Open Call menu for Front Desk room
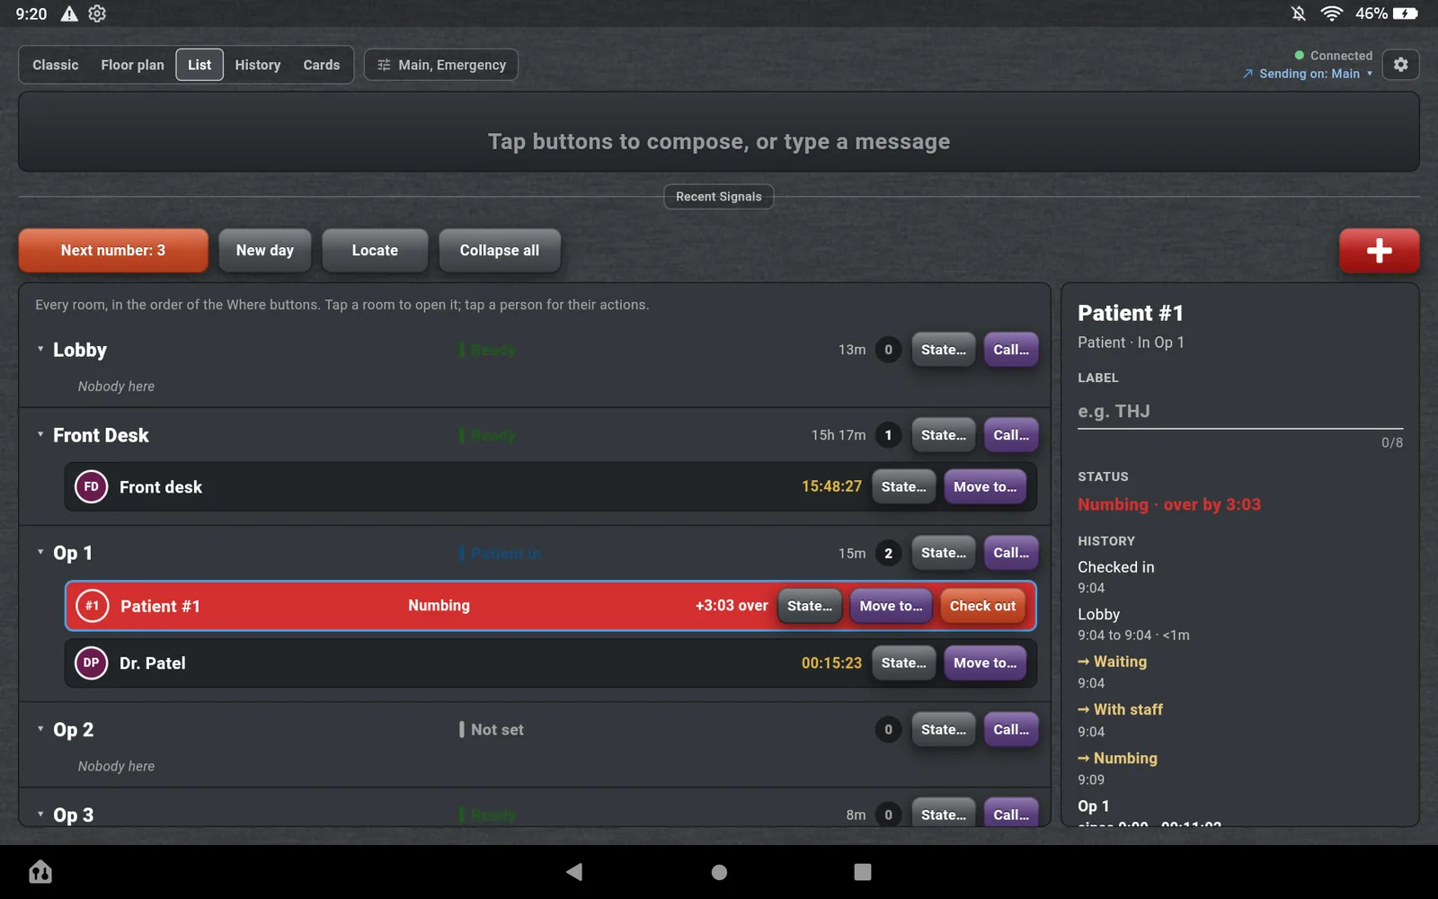The height and width of the screenshot is (899, 1438). coord(1011,435)
